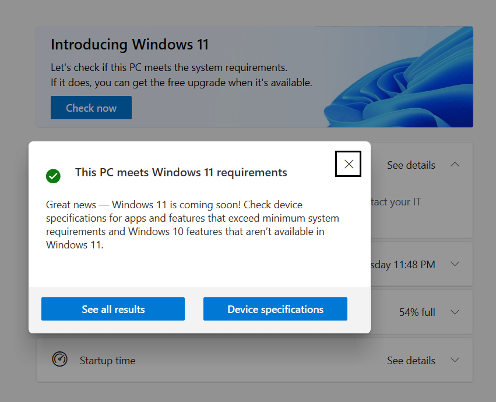Screen dimensions: 496x402
Task: Click the topmost See details link
Action: (x=411, y=165)
